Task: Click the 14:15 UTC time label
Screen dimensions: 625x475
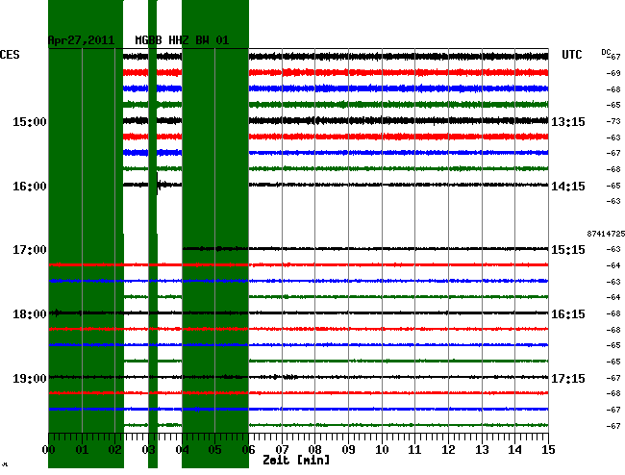Action: [x=568, y=187]
